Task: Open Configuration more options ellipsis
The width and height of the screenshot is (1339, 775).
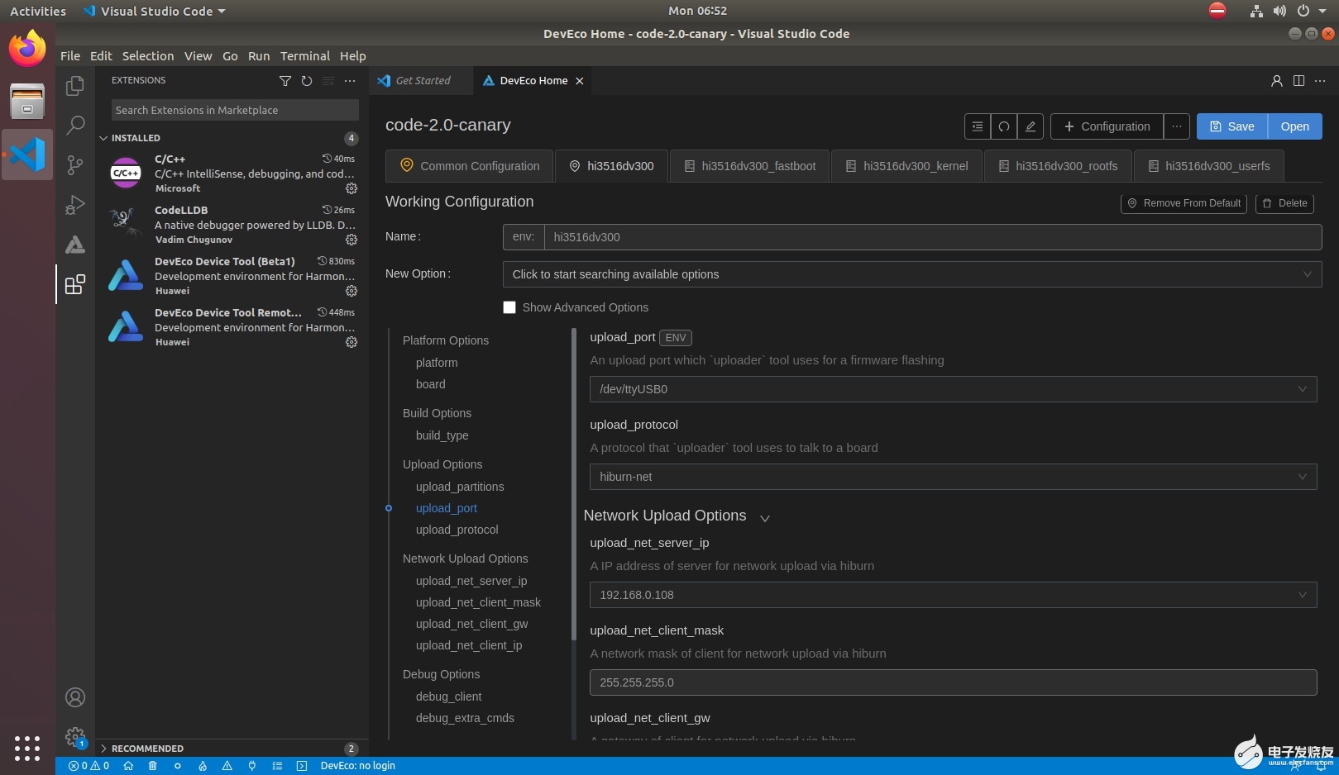Action: coord(1177,126)
